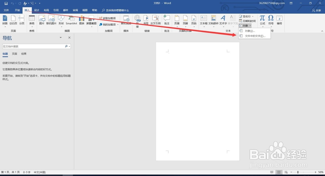The height and width of the screenshot is (176, 325).
Task: Select the 标题 navigation tab
Action: click(x=5, y=54)
